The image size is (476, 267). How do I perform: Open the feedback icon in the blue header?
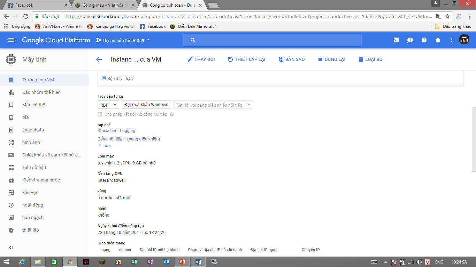coord(410,40)
